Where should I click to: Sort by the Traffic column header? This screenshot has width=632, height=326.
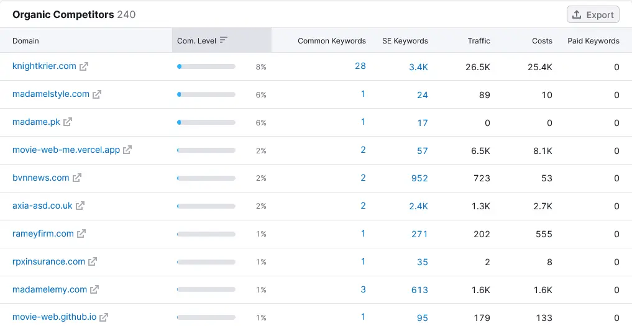pos(479,41)
